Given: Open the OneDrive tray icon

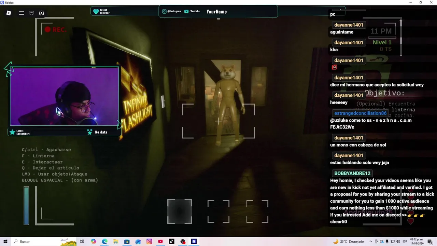Looking at the screenshot, I should (382, 242).
